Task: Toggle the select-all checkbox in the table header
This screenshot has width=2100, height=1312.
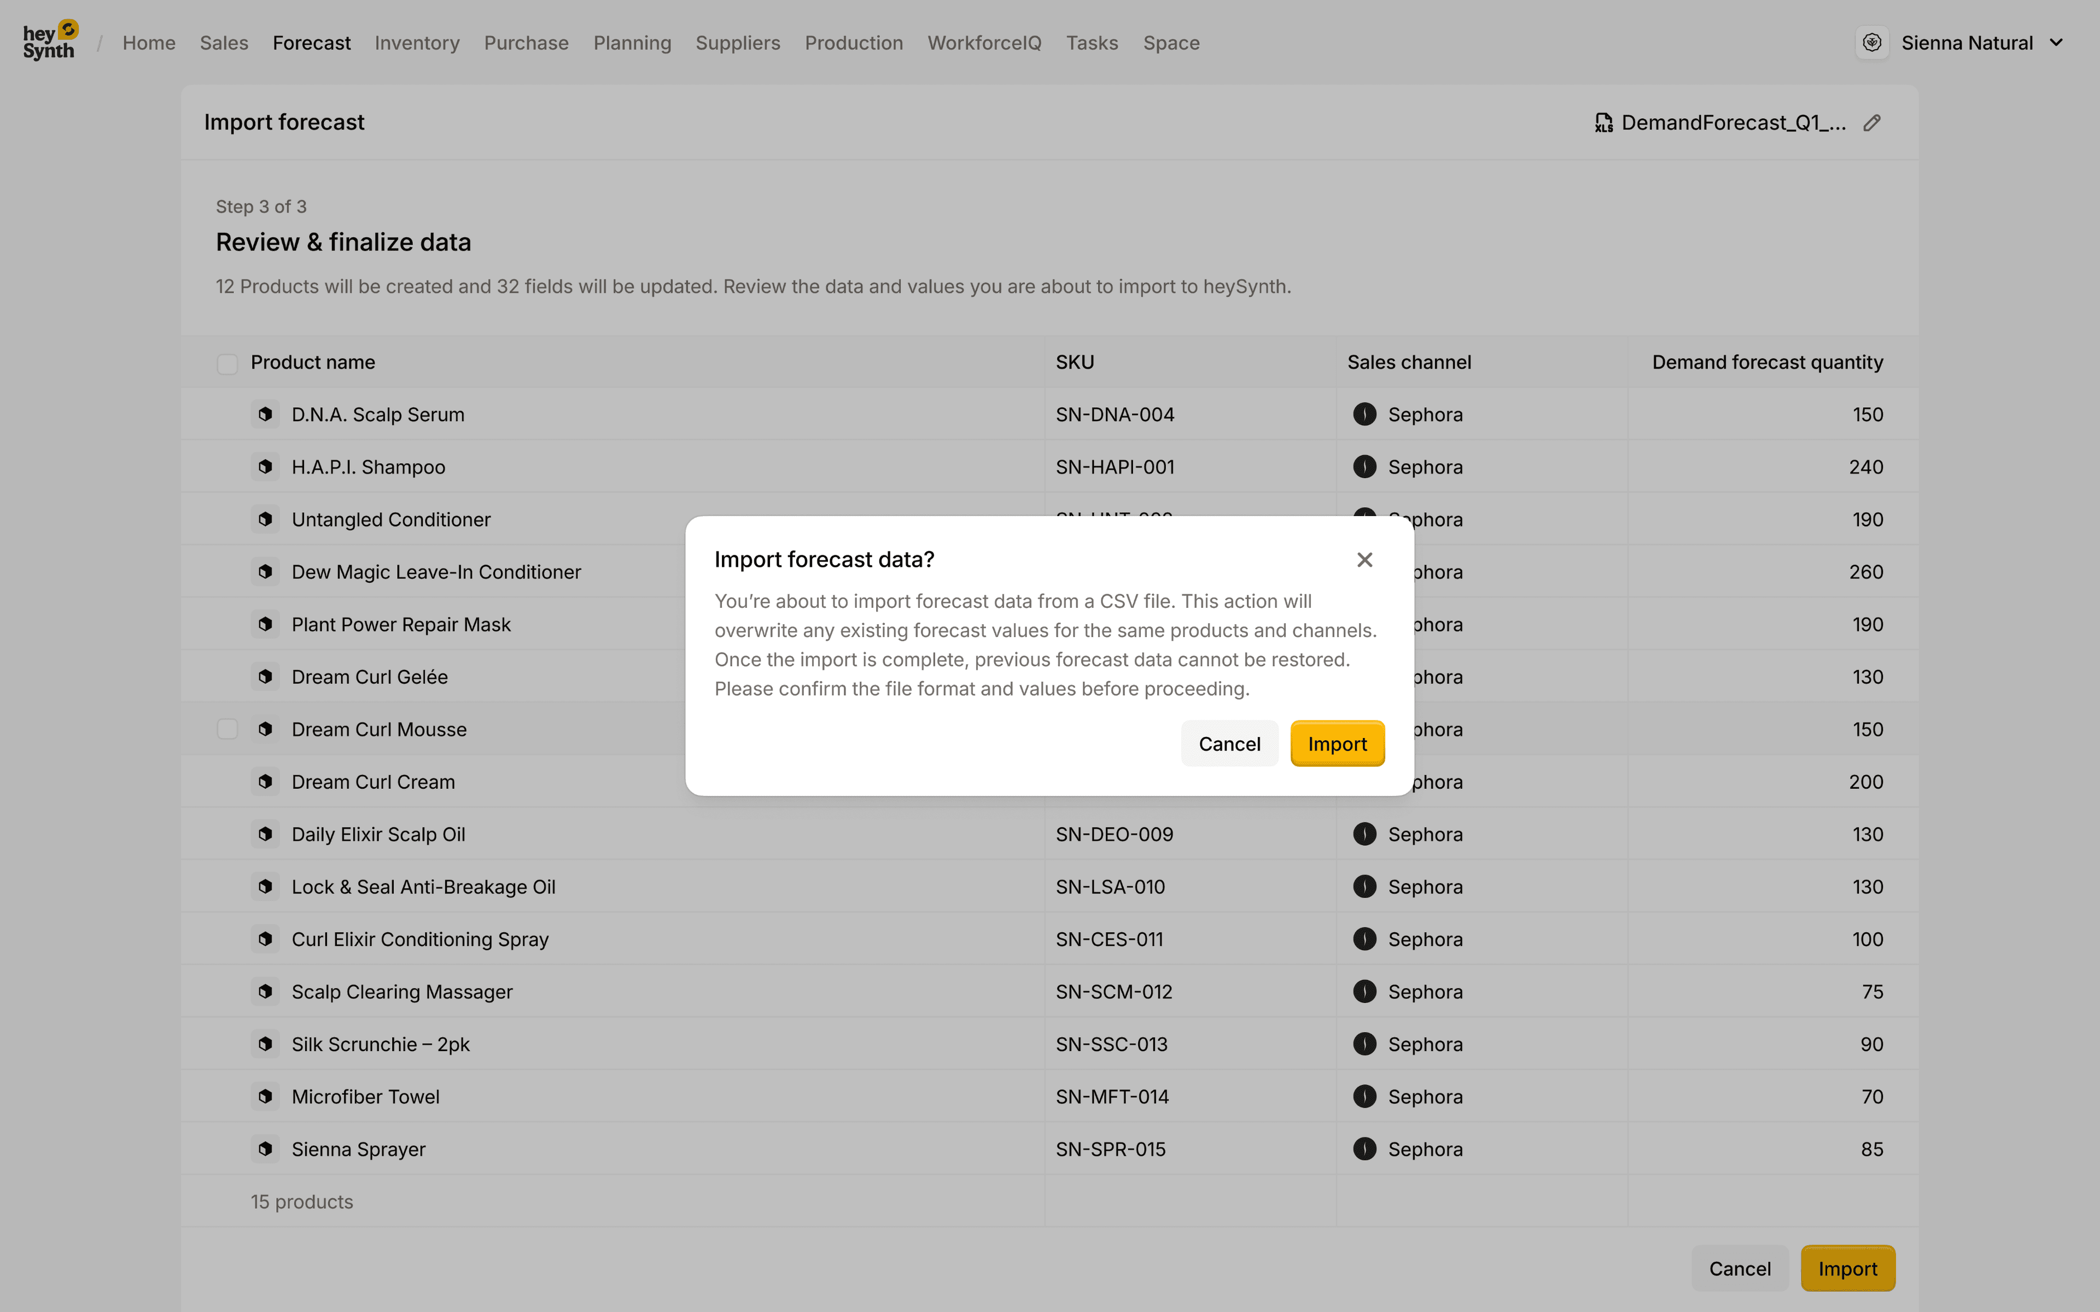Action: click(x=227, y=364)
